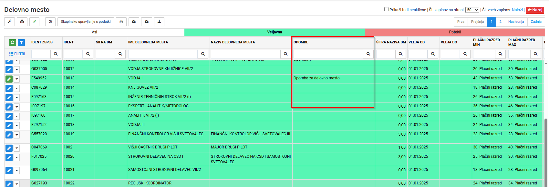Screen dimensions: 549x187
Task: Go to page 2
Action: [x=500, y=22]
